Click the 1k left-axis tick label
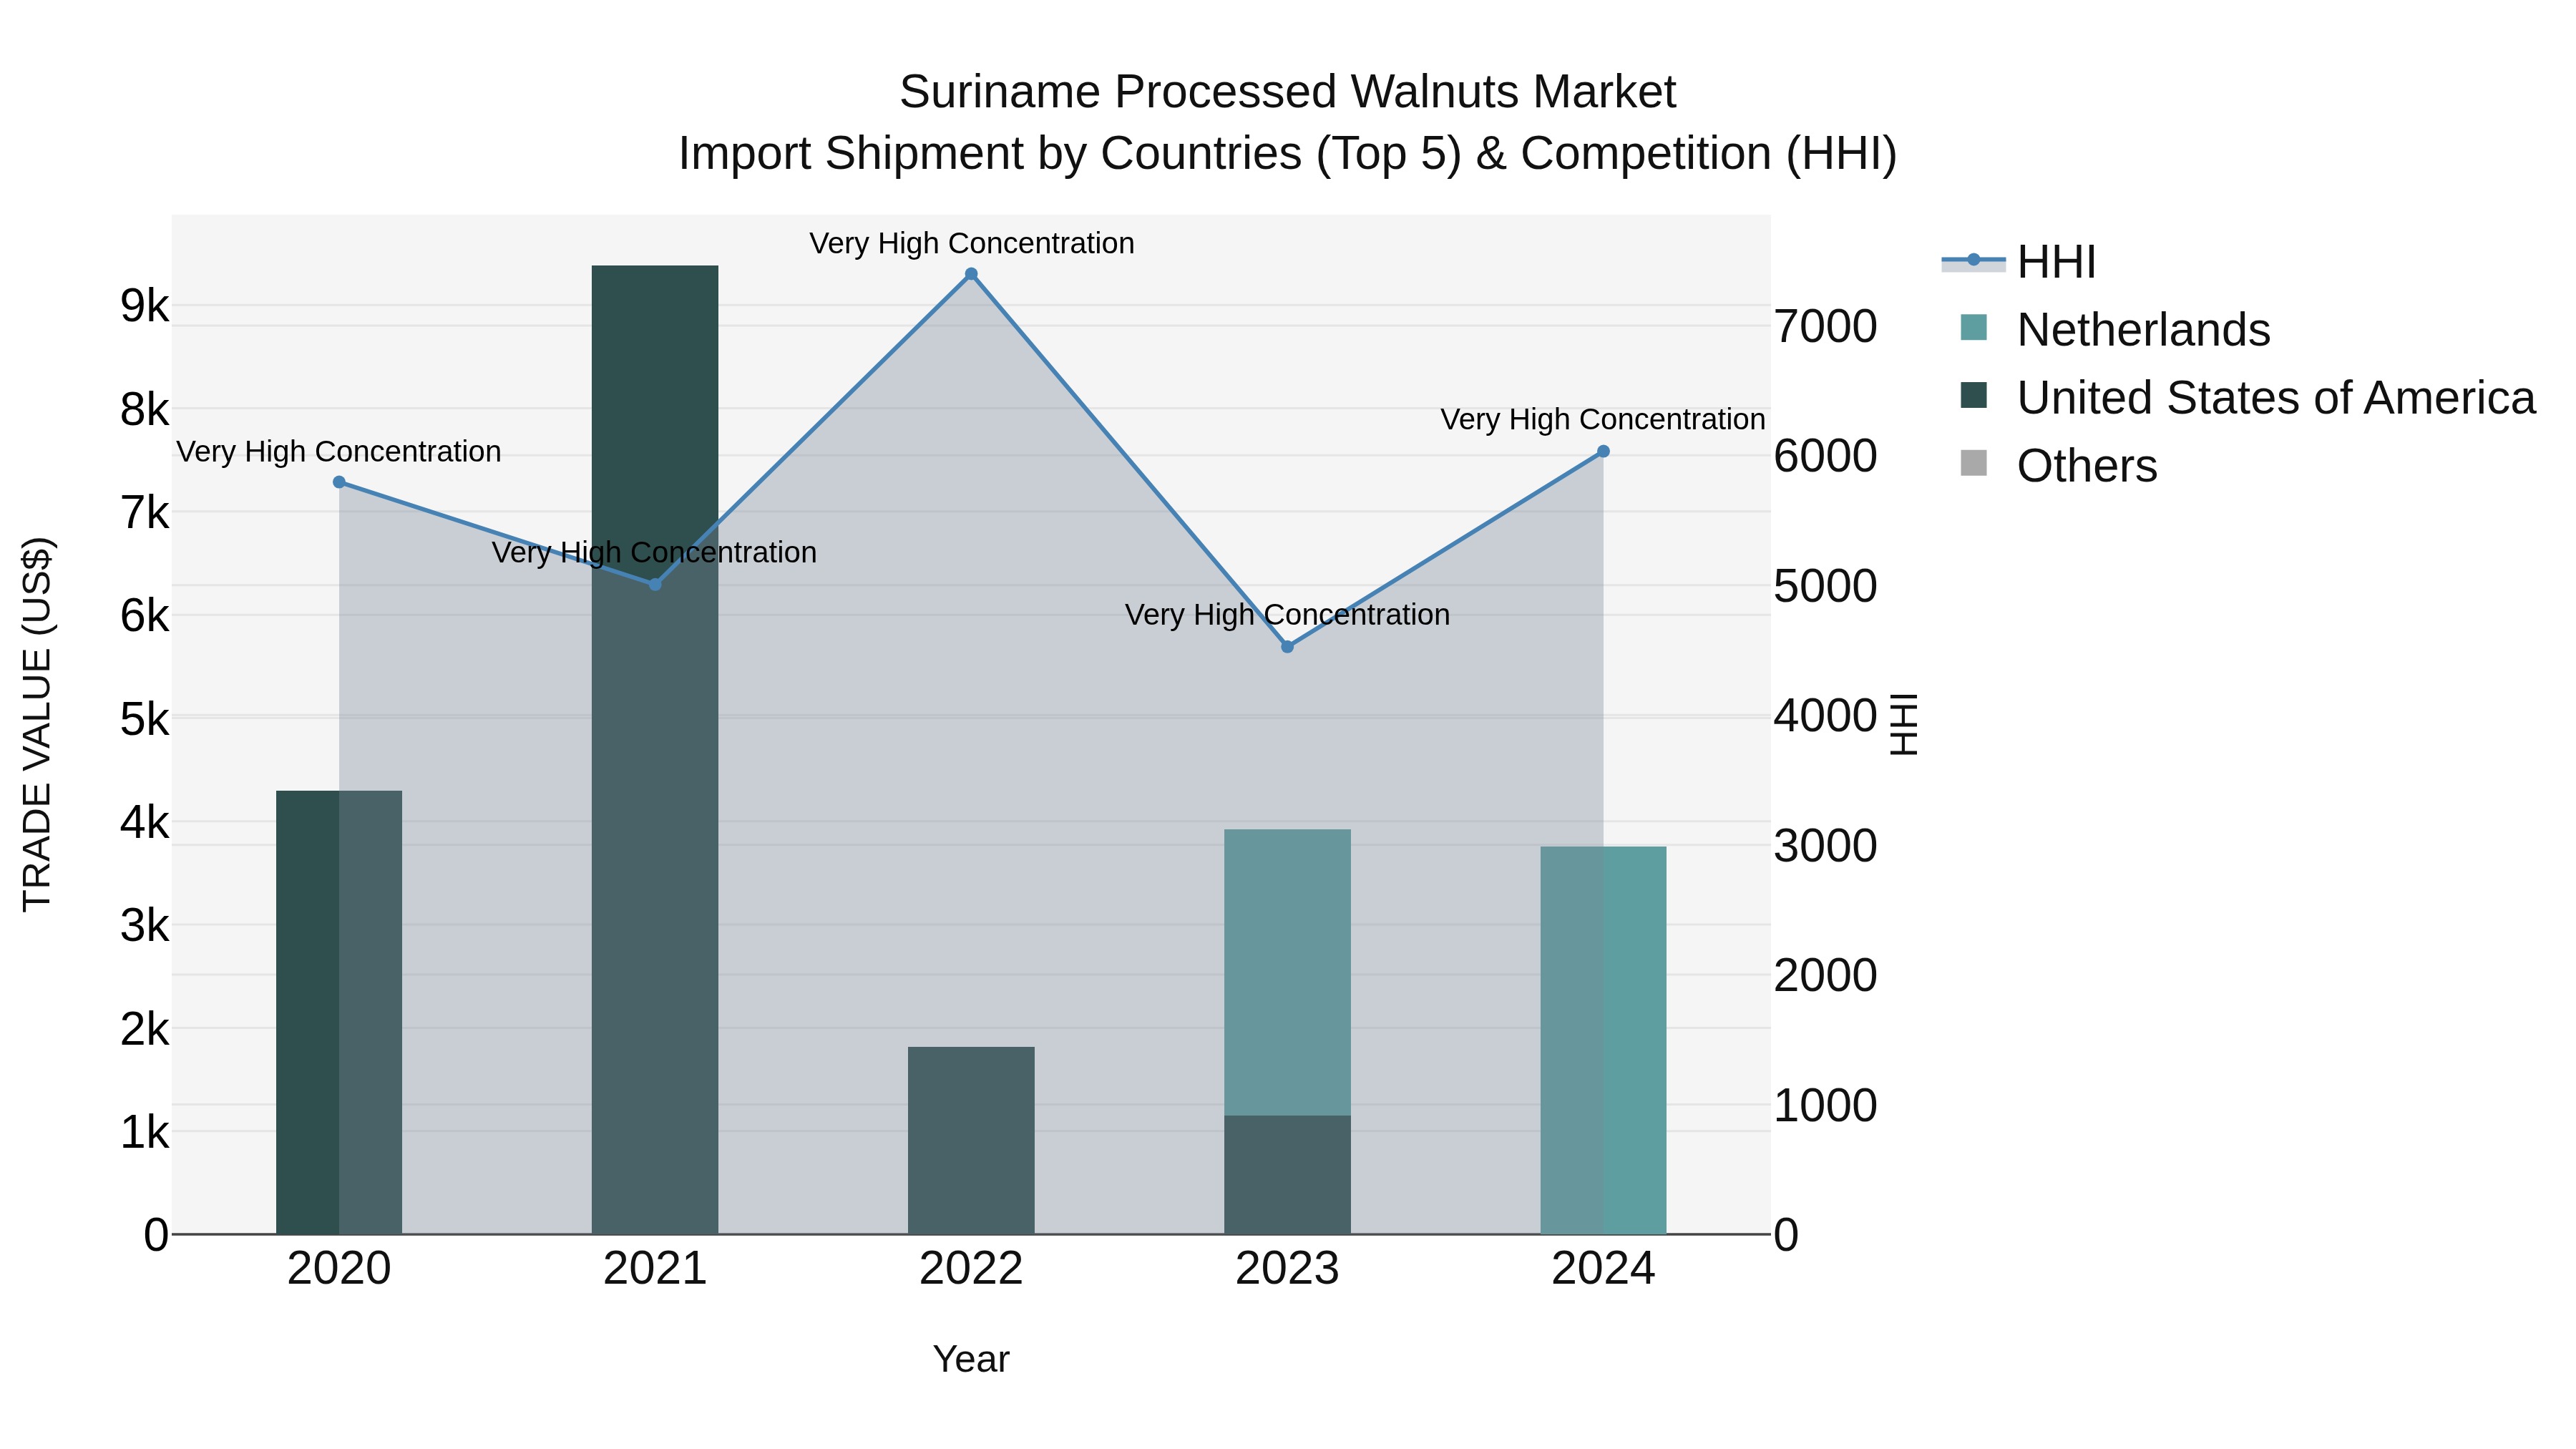 145,1132
